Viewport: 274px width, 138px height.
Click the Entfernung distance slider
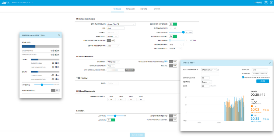[177, 41]
